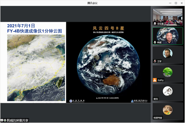Click the Kathy participant name
This screenshot has width=185, height=123.
click(161, 80)
